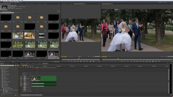Open Source monitor settings wrench

click(x=94, y=57)
